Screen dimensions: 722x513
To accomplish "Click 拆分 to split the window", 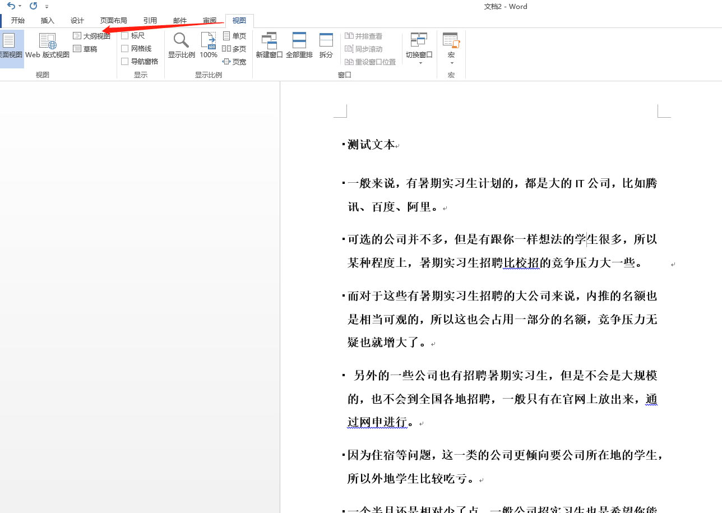I will coord(326,45).
